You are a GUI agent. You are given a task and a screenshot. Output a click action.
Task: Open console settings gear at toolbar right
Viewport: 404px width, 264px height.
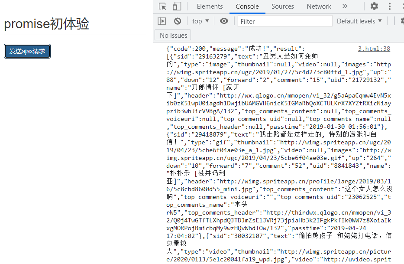[x=401, y=21]
